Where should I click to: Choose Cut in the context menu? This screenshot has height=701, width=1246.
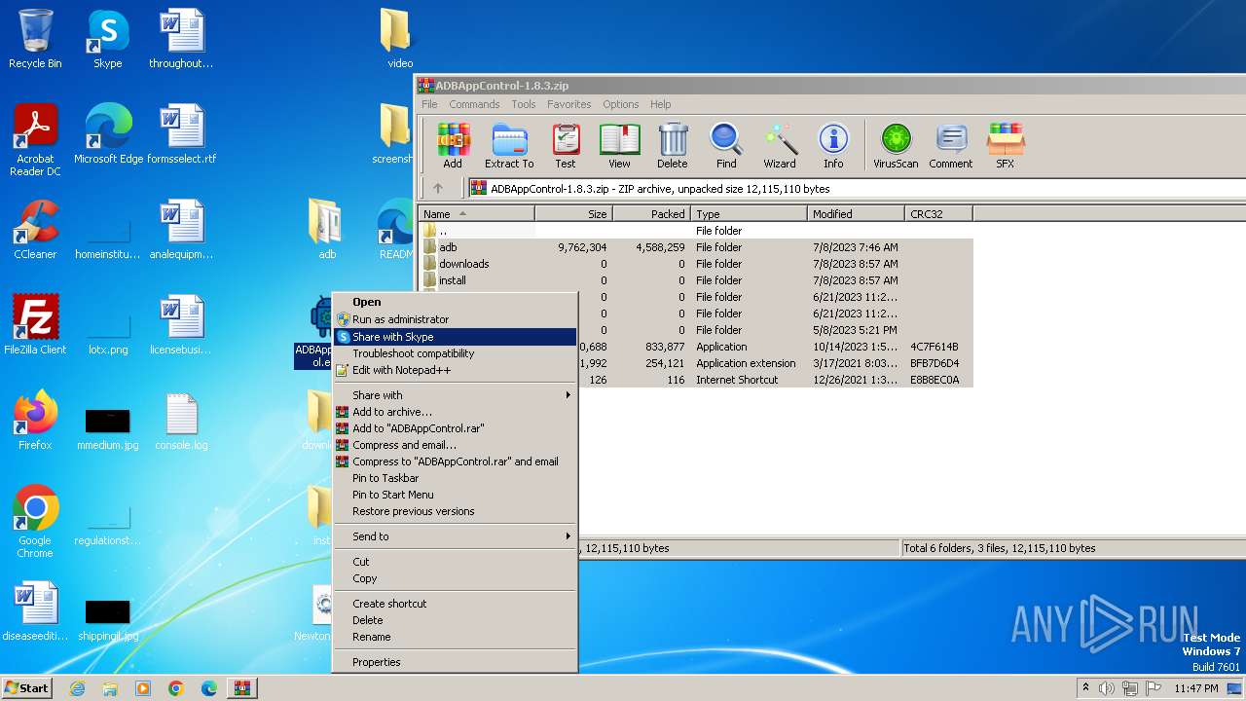click(455, 562)
